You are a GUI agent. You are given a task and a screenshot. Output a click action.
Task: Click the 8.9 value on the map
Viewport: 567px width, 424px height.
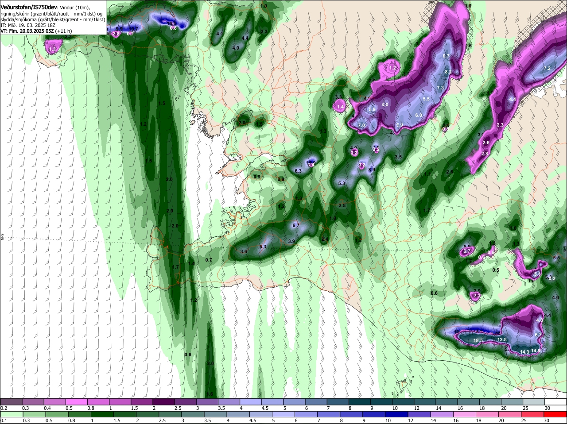[372, 170]
